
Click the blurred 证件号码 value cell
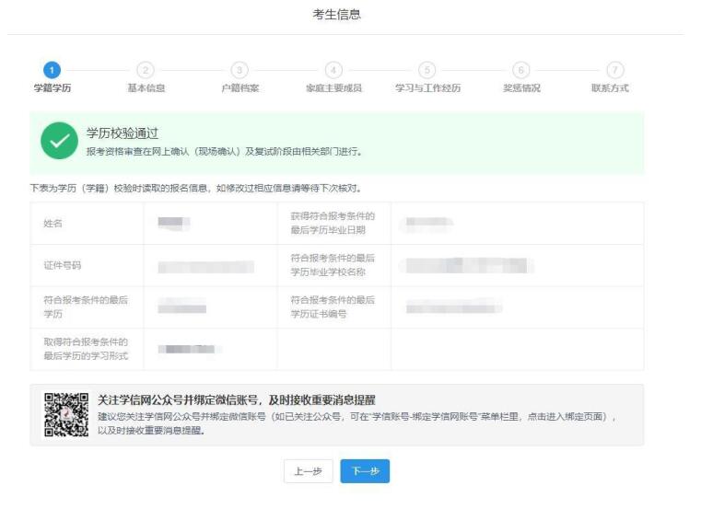(205, 266)
